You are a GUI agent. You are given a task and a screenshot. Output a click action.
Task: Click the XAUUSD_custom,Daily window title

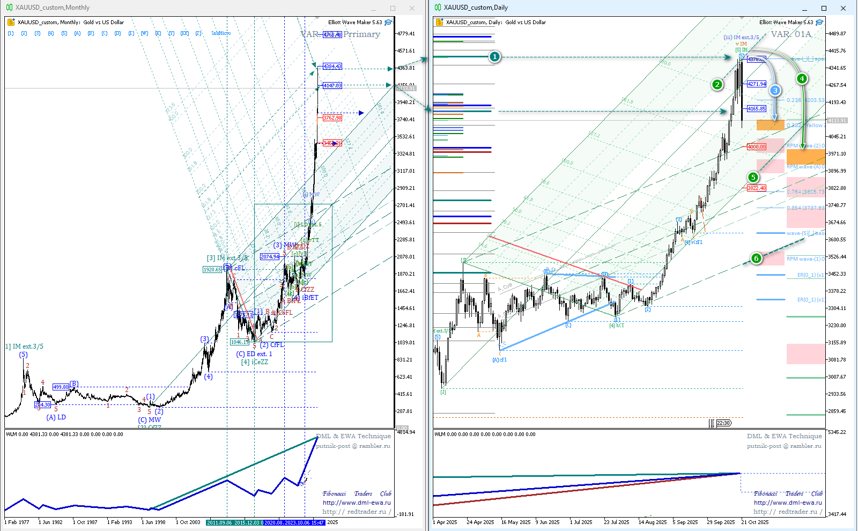(475, 8)
